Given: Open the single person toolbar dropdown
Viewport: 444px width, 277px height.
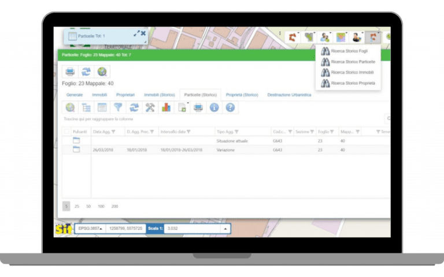Looking at the screenshot, I should point(357,38).
